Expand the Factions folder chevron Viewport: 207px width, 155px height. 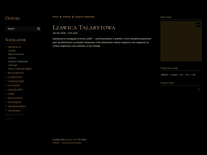[x=6, y=85]
